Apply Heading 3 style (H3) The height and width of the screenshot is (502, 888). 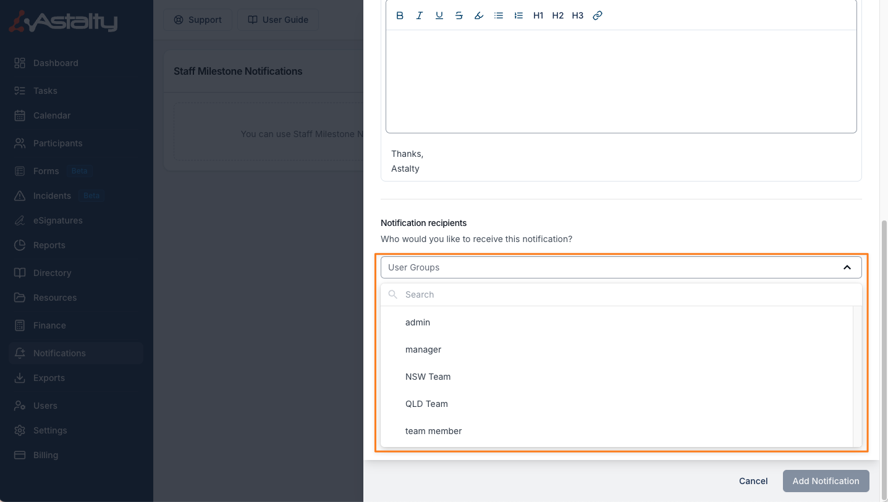coord(578,15)
